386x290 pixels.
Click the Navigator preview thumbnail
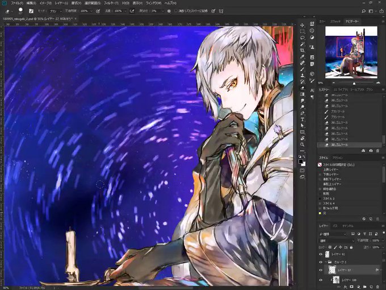[x=351, y=52]
